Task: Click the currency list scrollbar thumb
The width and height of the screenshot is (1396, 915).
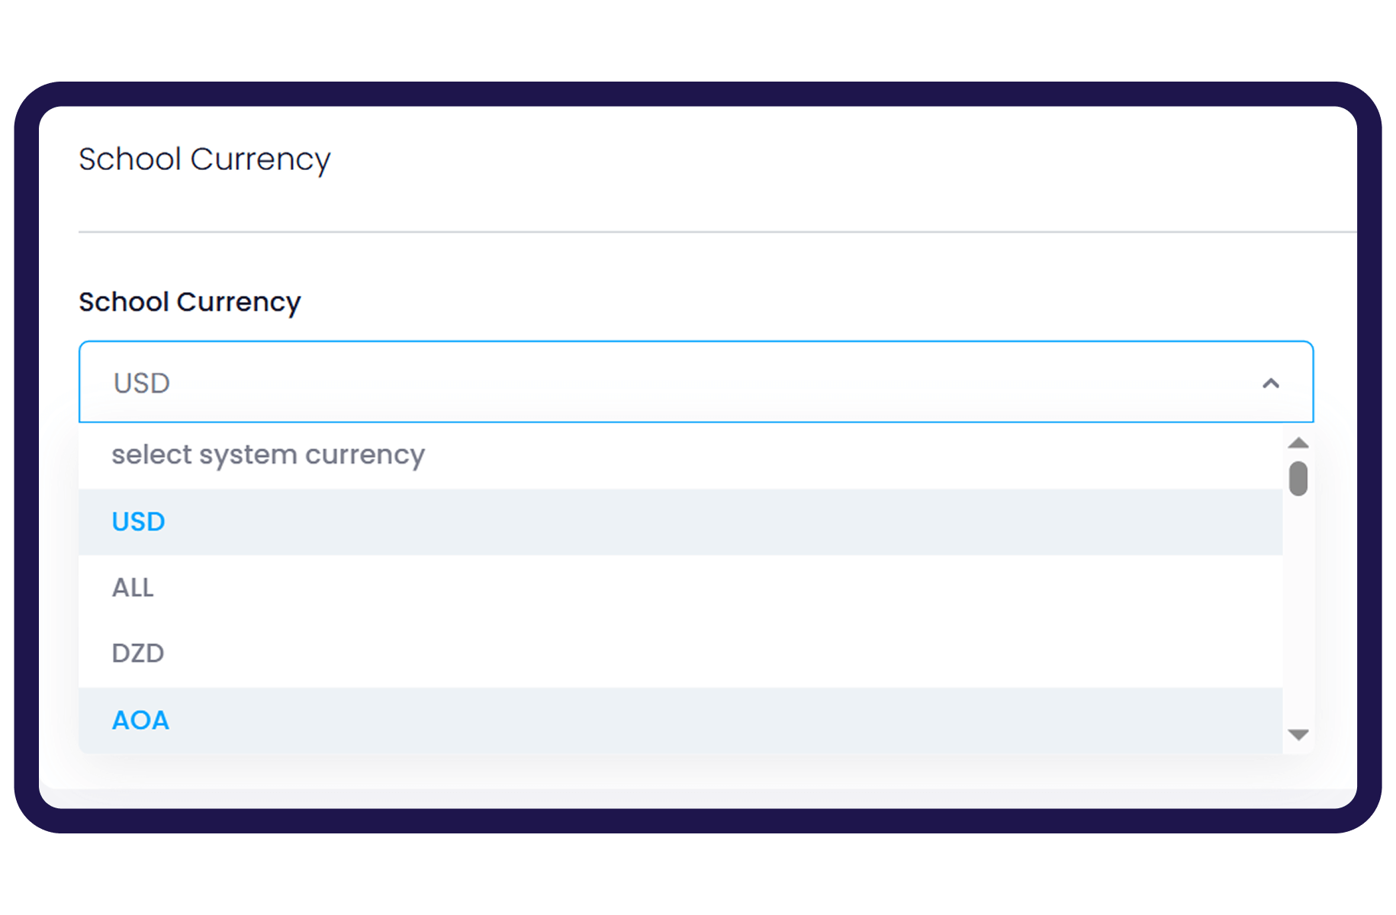Action: [1298, 479]
